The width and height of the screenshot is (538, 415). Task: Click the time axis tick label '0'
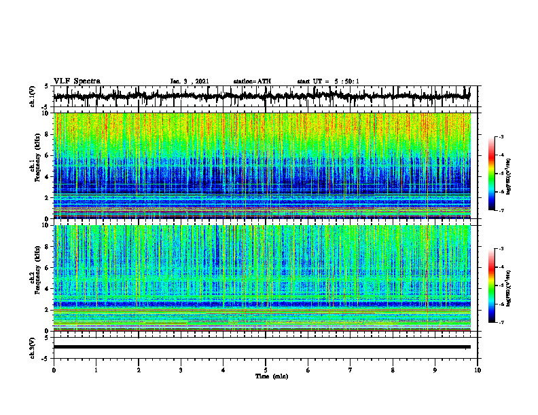[54, 370]
